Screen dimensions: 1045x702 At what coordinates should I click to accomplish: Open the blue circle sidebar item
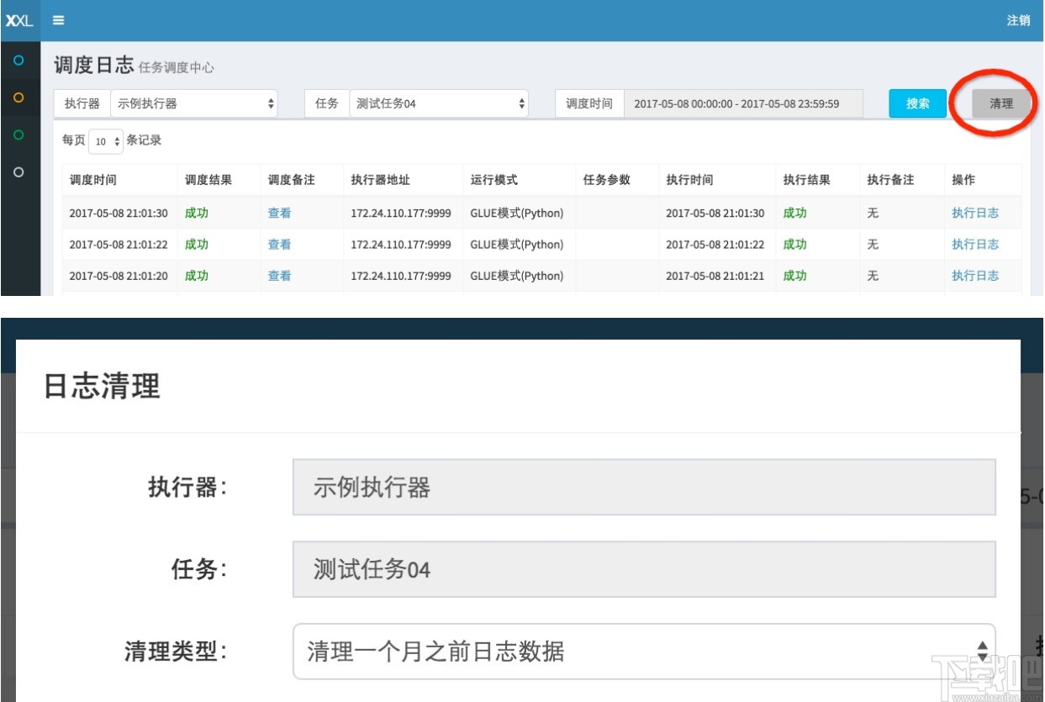(19, 61)
